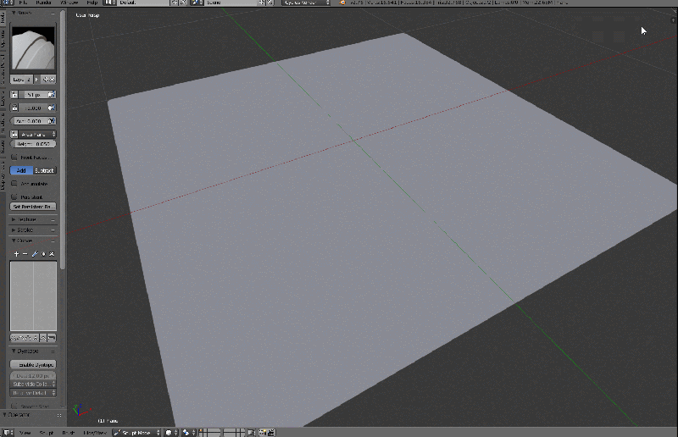
Task: Open the Sculpt Mode dropdown
Action: tap(136, 433)
